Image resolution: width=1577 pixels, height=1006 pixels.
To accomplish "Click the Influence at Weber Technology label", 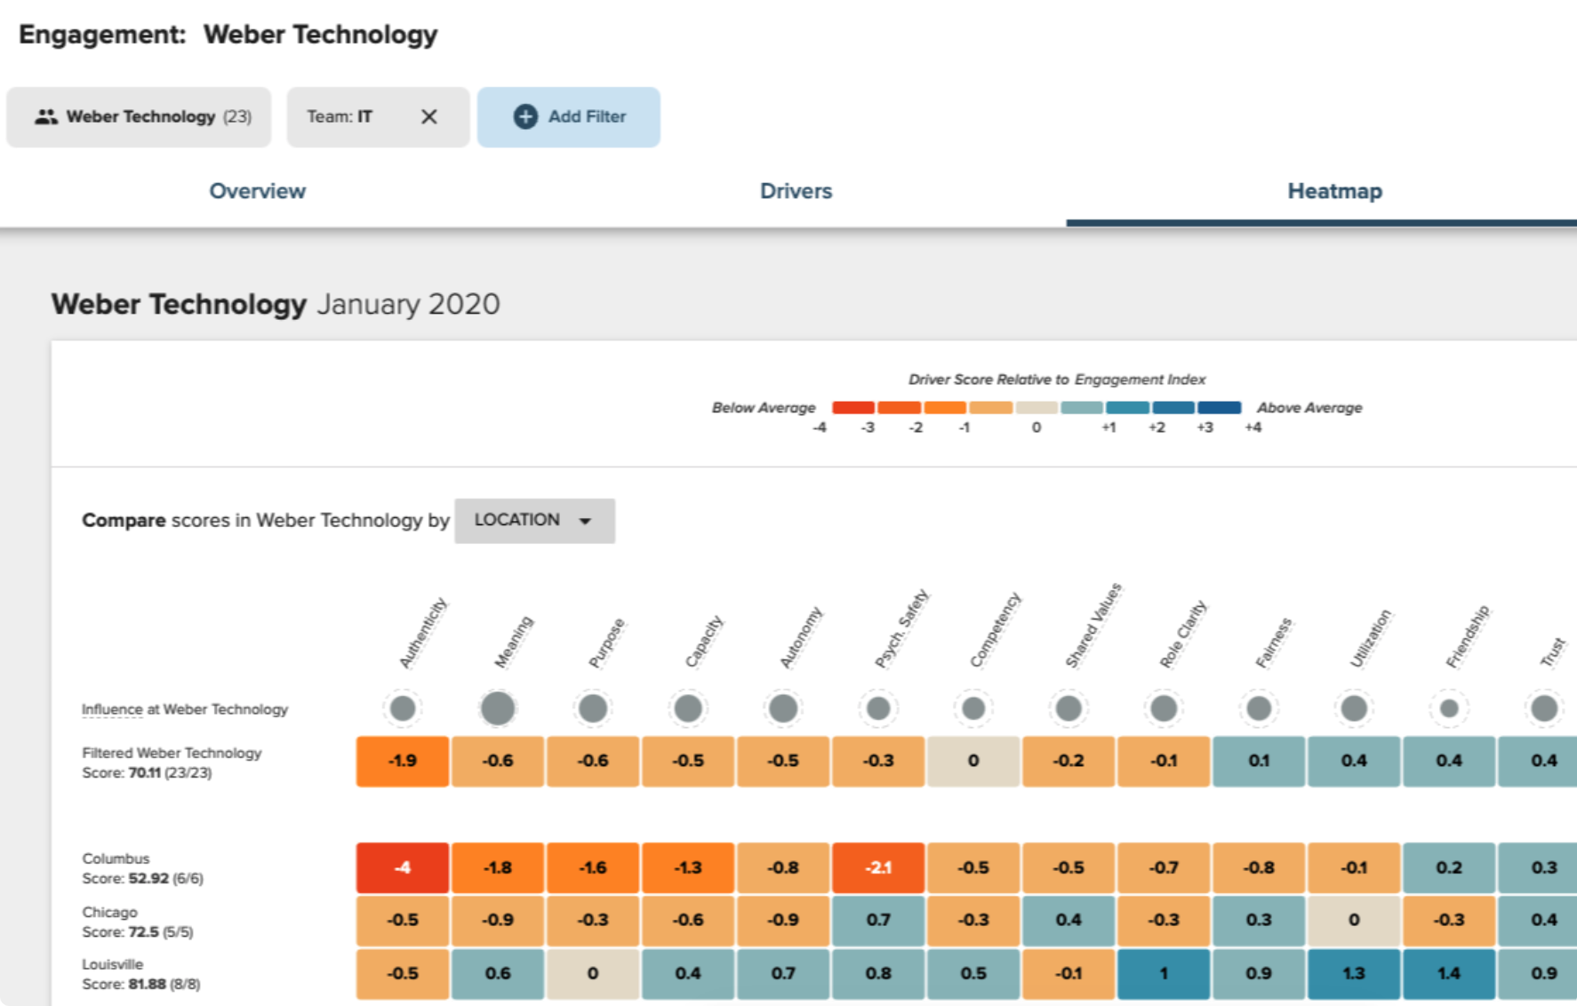I will click(185, 709).
